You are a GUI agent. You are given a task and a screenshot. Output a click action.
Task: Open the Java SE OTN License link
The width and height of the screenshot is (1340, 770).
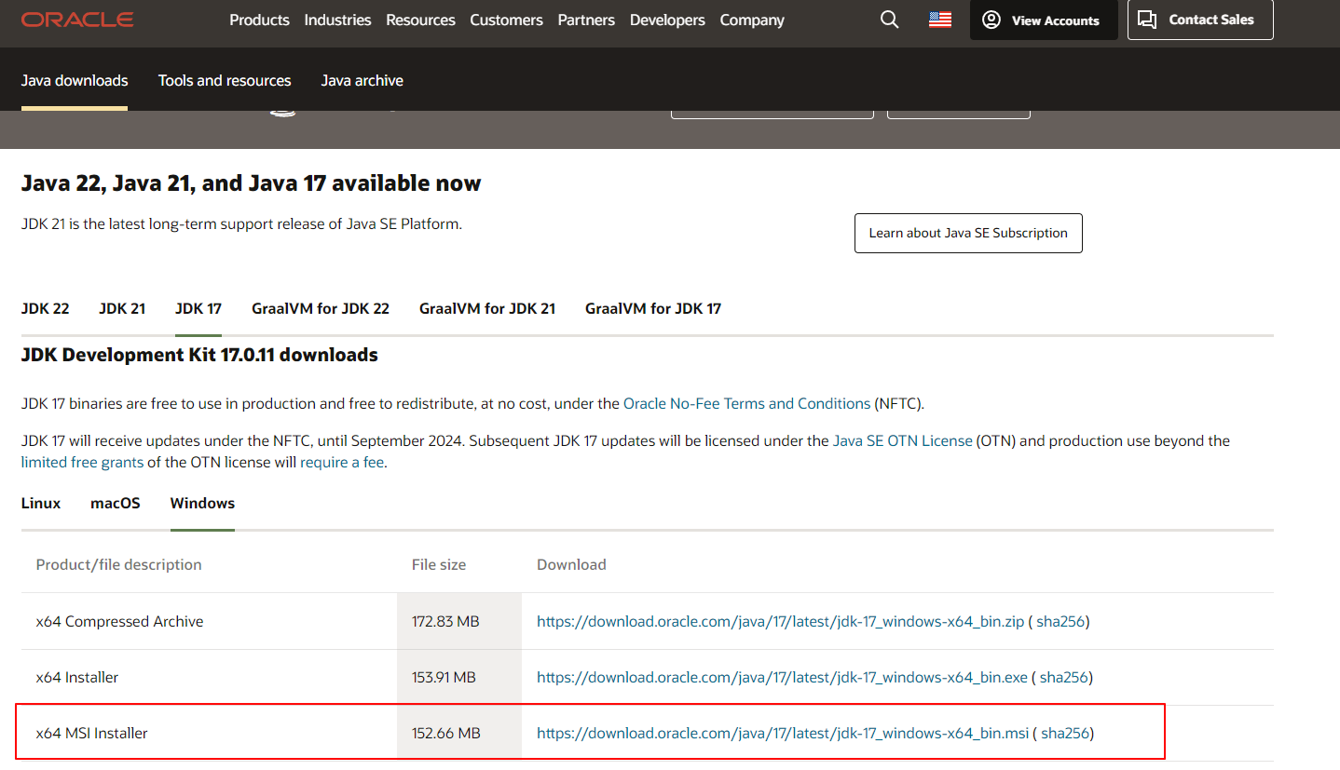coord(902,440)
